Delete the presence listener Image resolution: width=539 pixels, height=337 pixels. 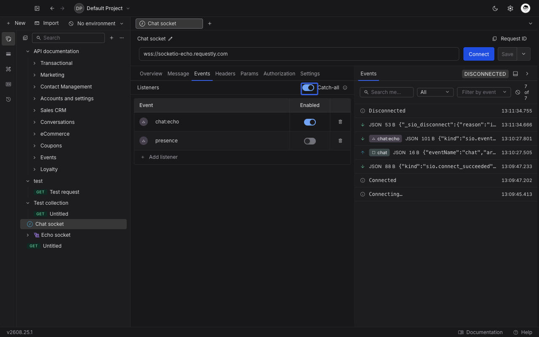tap(340, 141)
